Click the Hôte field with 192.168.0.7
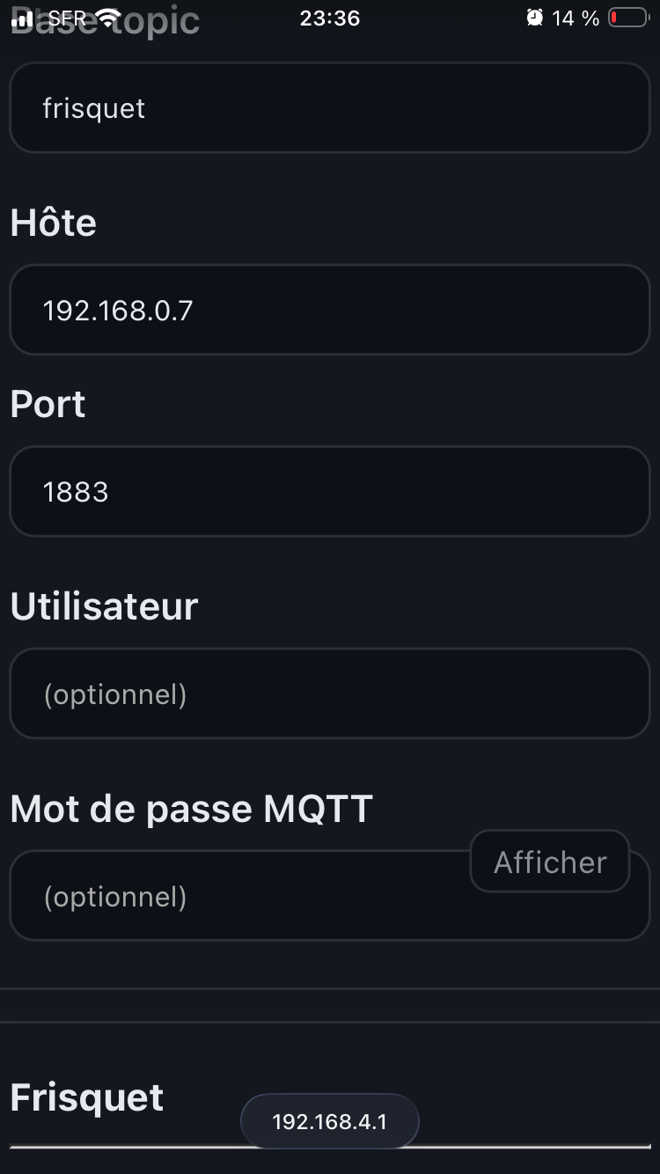 click(x=330, y=310)
